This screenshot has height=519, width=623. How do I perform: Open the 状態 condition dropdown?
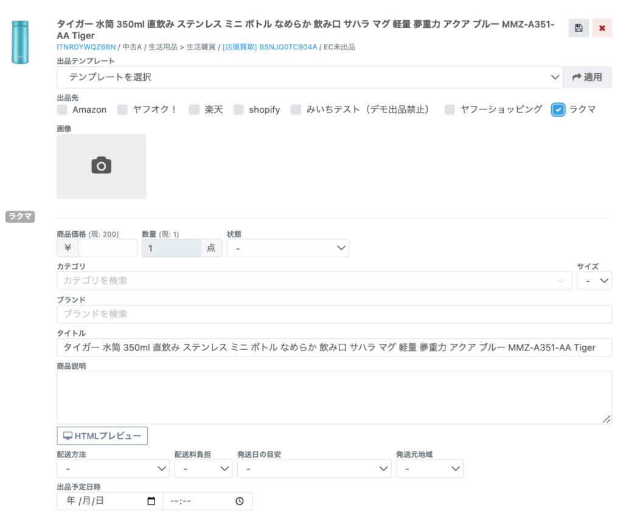coord(288,248)
